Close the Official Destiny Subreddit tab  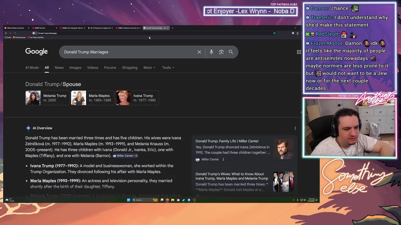(29, 28)
